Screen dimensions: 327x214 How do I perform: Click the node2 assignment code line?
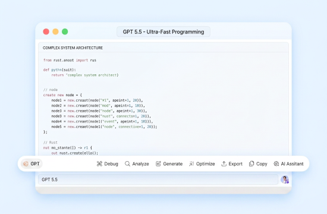(98, 106)
